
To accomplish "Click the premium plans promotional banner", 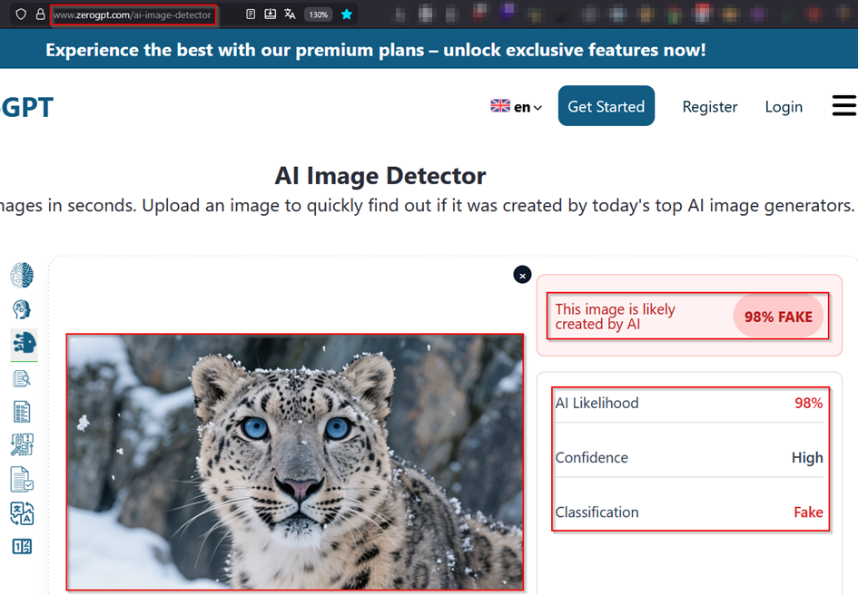I will tap(375, 50).
